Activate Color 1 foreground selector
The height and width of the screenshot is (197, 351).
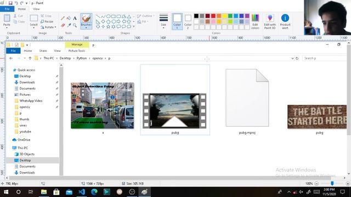tap(177, 21)
